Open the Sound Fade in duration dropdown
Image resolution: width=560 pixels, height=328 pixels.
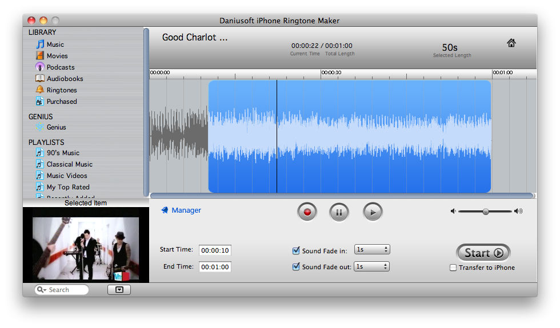pyautogui.click(x=372, y=250)
